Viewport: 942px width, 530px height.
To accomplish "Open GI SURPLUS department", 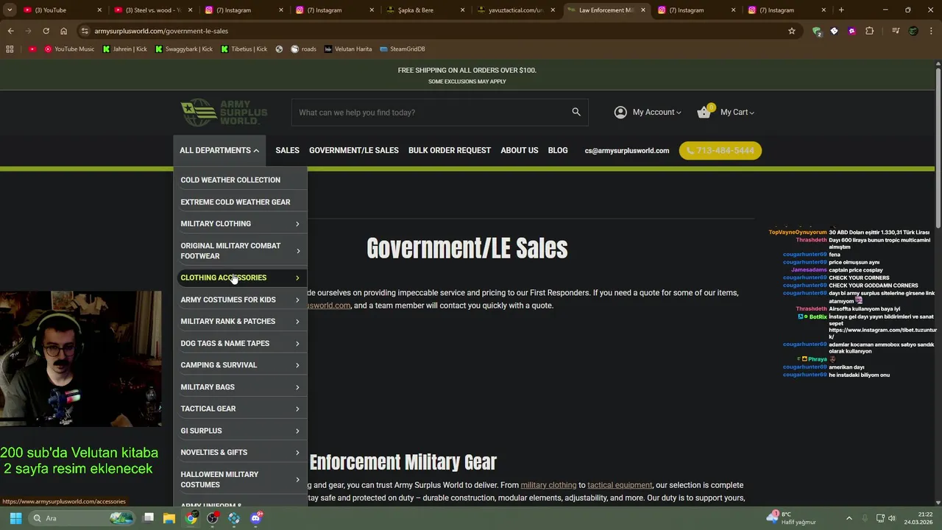I will point(240,431).
